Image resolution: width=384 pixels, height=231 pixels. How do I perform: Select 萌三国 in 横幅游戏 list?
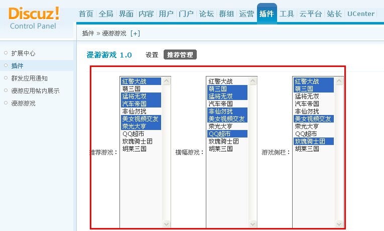227,89
